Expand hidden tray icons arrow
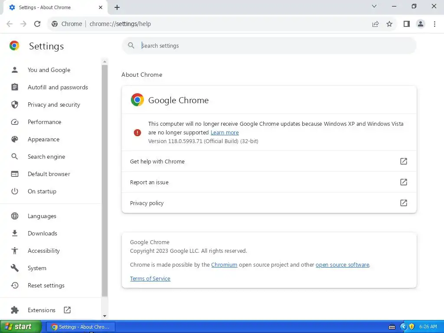The image size is (444, 333). pyautogui.click(x=403, y=326)
